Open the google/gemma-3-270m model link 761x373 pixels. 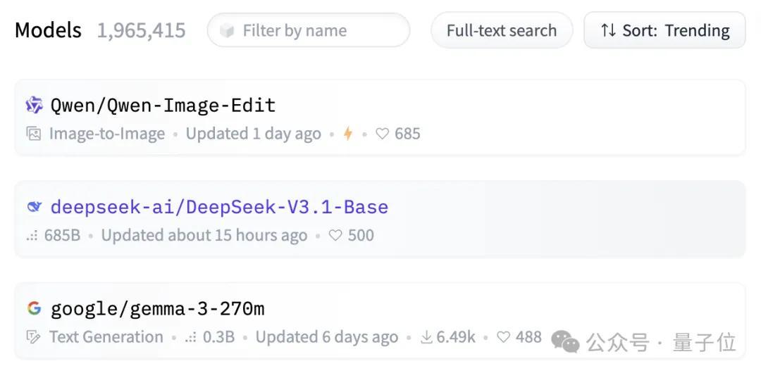pos(158,308)
